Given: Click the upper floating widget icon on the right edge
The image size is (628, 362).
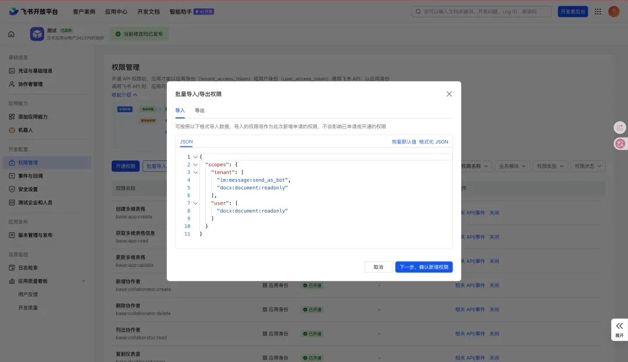Looking at the screenshot, I should click(x=620, y=128).
